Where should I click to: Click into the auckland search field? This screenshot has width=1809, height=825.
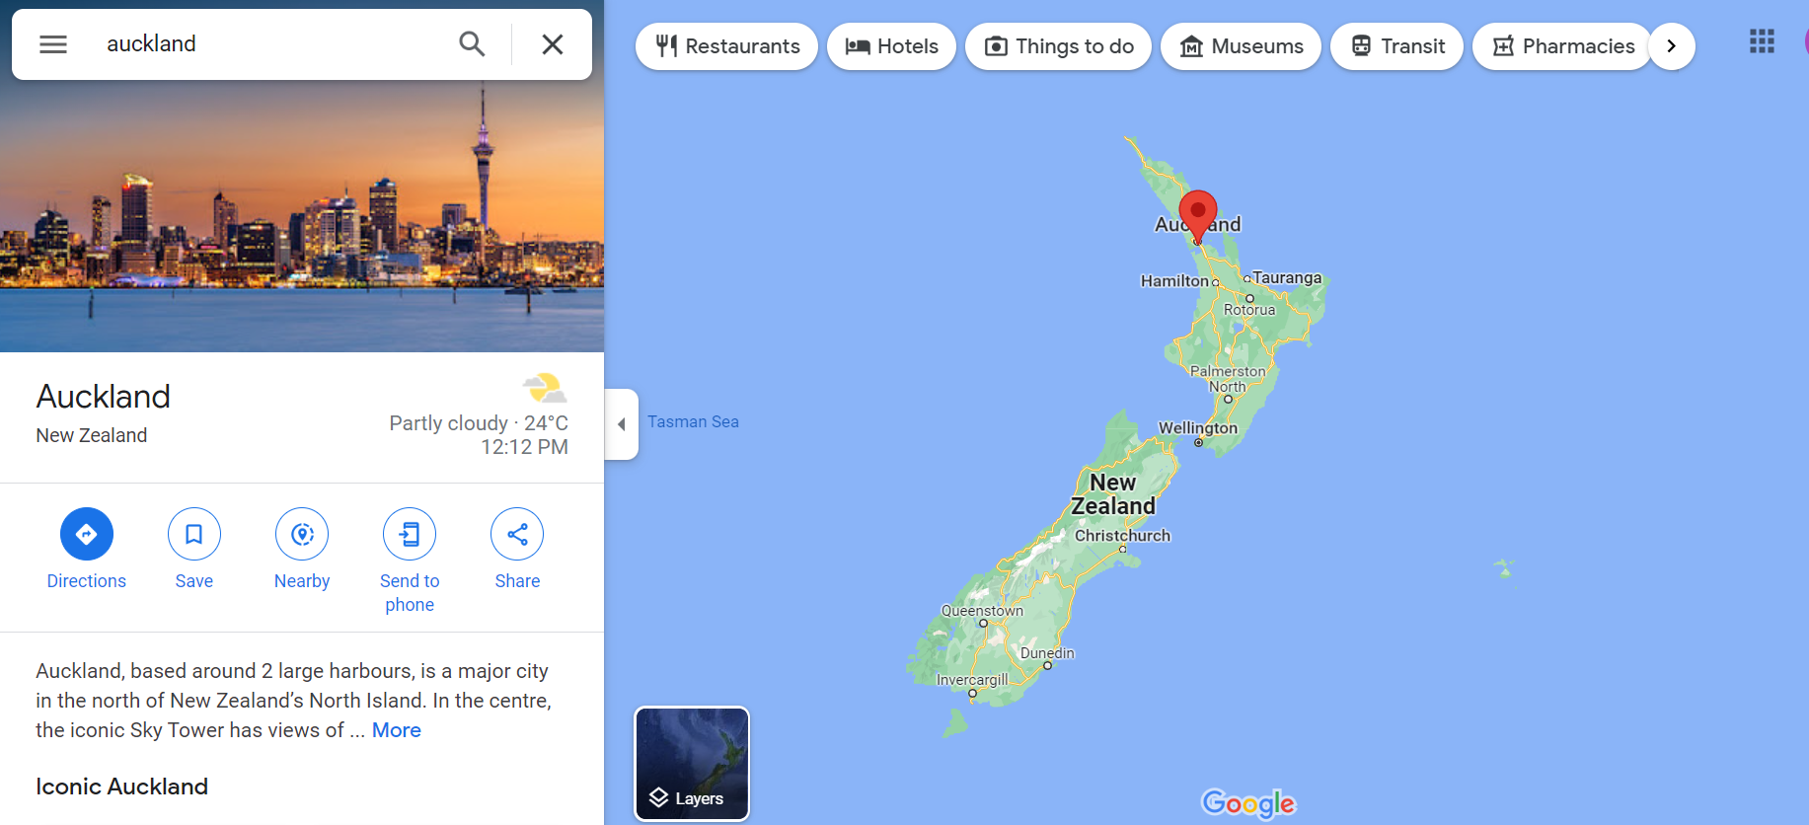tap(271, 44)
